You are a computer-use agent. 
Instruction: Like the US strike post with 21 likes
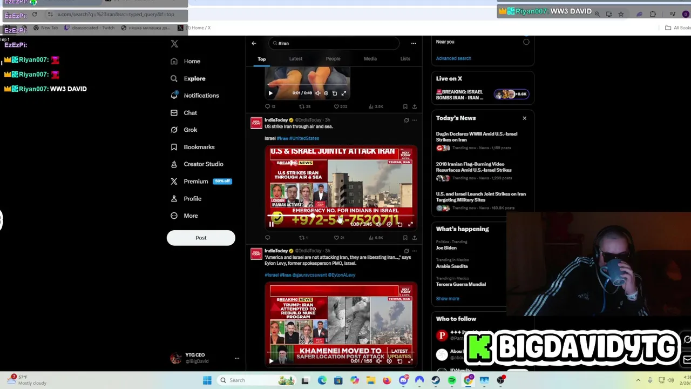(x=338, y=238)
